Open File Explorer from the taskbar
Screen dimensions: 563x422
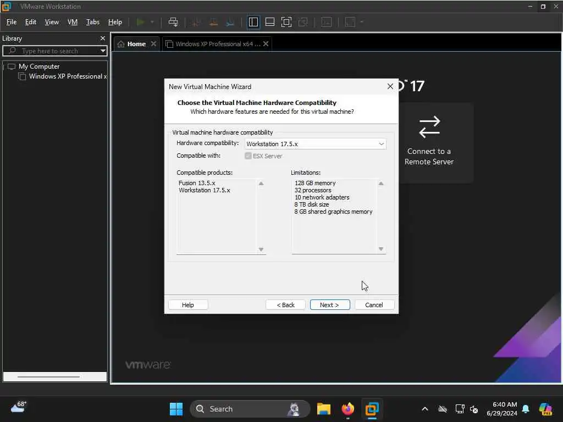tap(323, 409)
